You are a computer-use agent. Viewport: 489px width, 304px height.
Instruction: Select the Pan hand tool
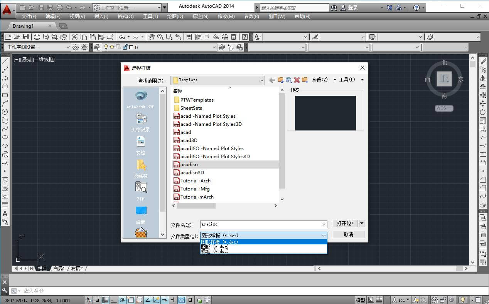(152, 37)
